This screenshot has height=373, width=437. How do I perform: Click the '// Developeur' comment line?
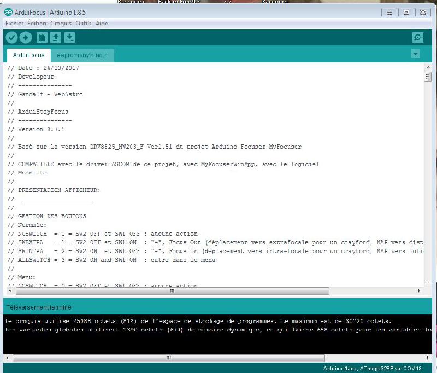pos(31,77)
